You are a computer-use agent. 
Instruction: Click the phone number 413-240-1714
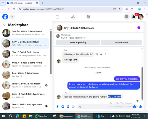[115, 97]
